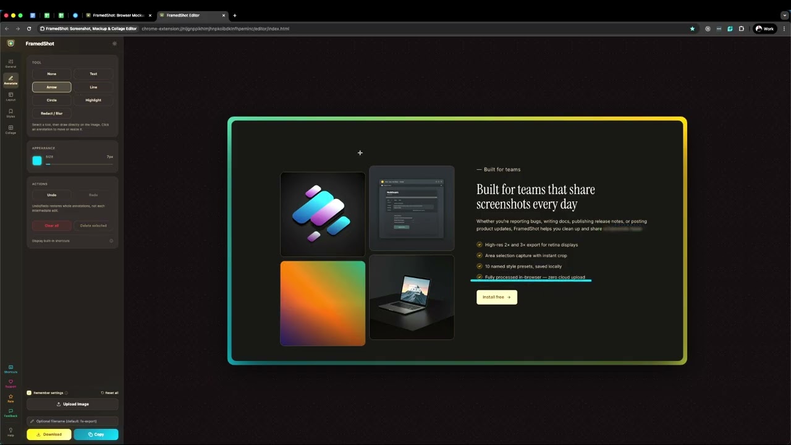Image resolution: width=791 pixels, height=445 pixels.
Task: Switch to FramedShot: Browser Mockup tab
Action: pyautogui.click(x=118, y=15)
